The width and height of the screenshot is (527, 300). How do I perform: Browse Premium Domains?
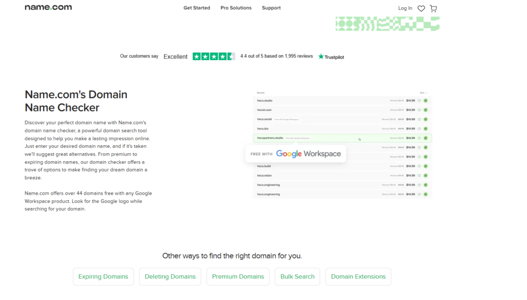click(238, 276)
